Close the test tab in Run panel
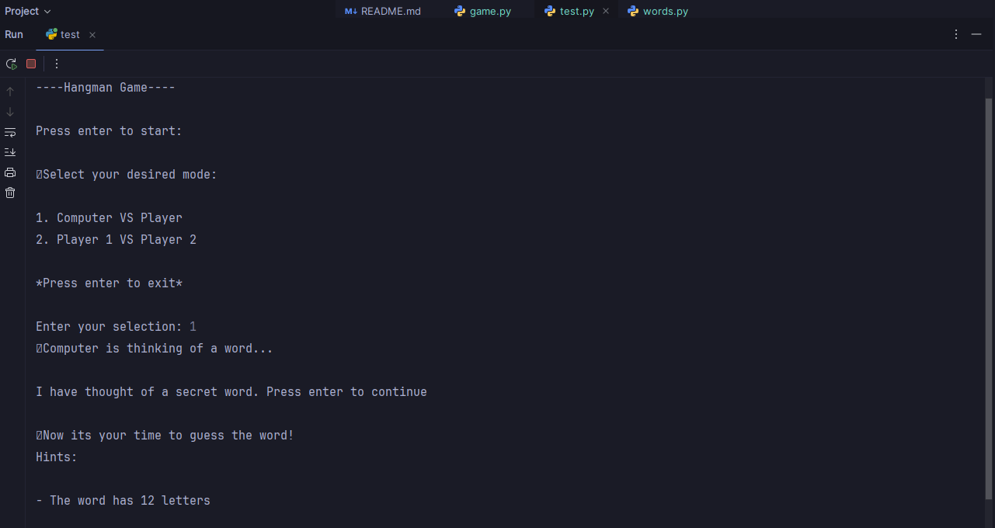 tap(92, 35)
